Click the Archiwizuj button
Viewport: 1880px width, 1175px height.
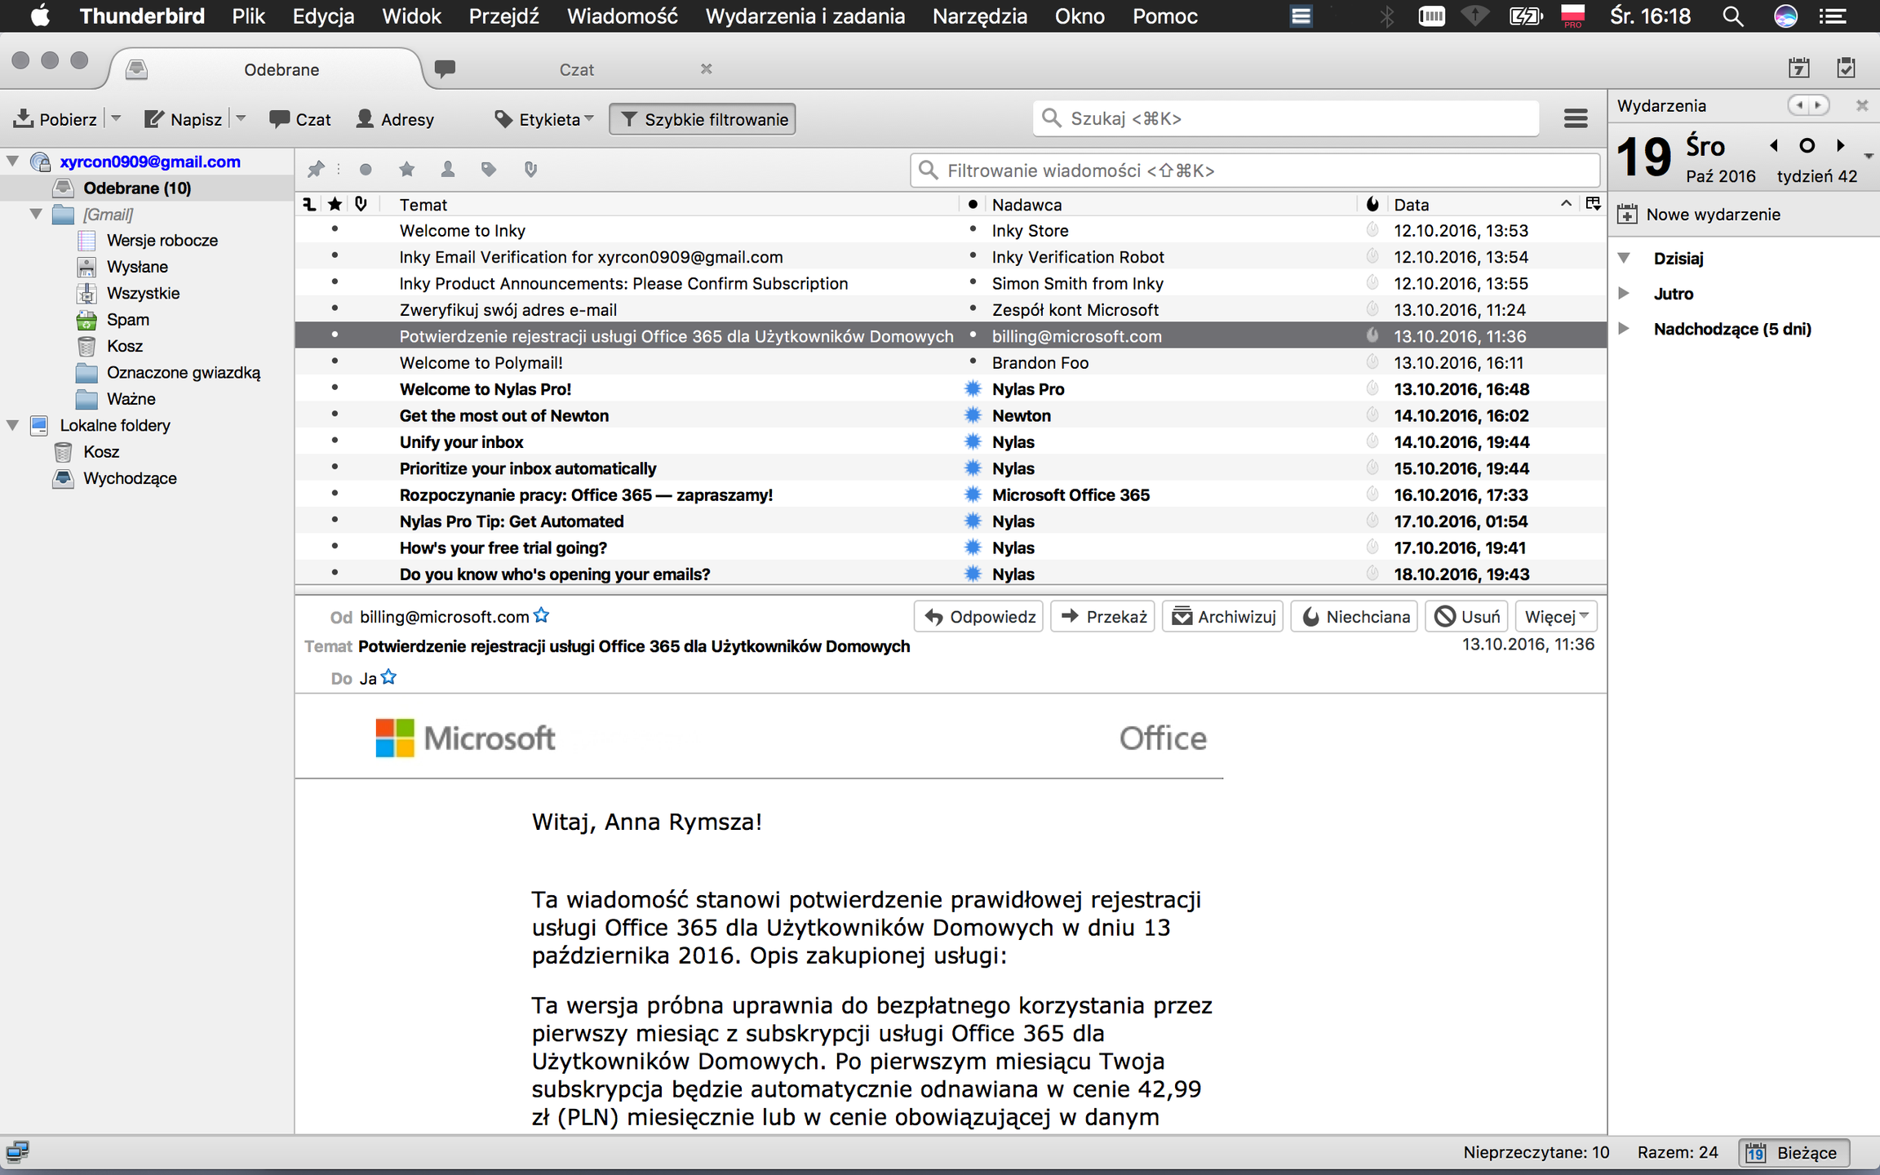[x=1223, y=617]
